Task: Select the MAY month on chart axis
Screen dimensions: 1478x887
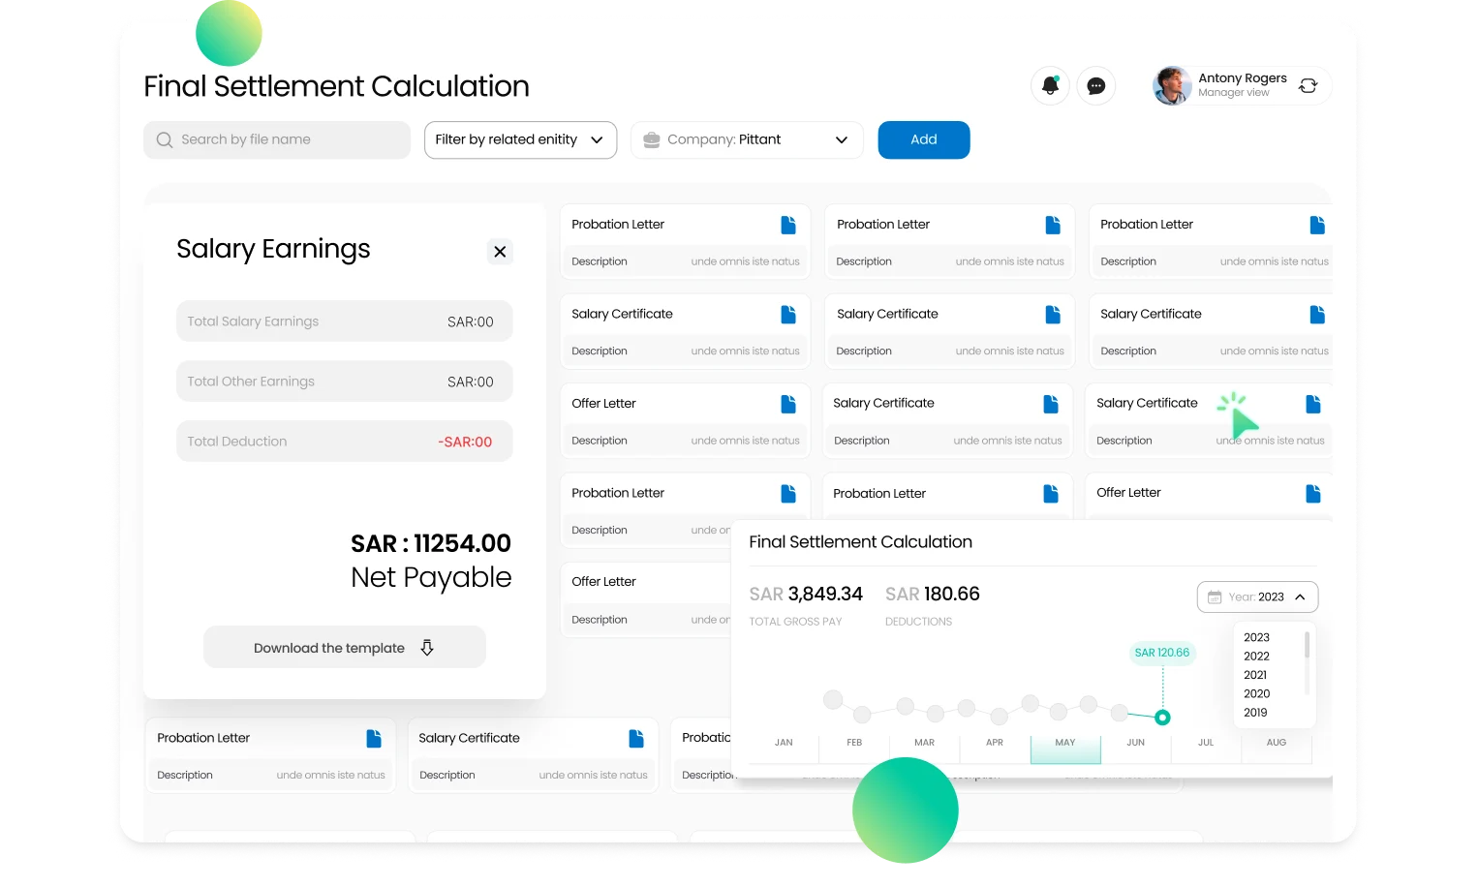Action: pos(1065,743)
